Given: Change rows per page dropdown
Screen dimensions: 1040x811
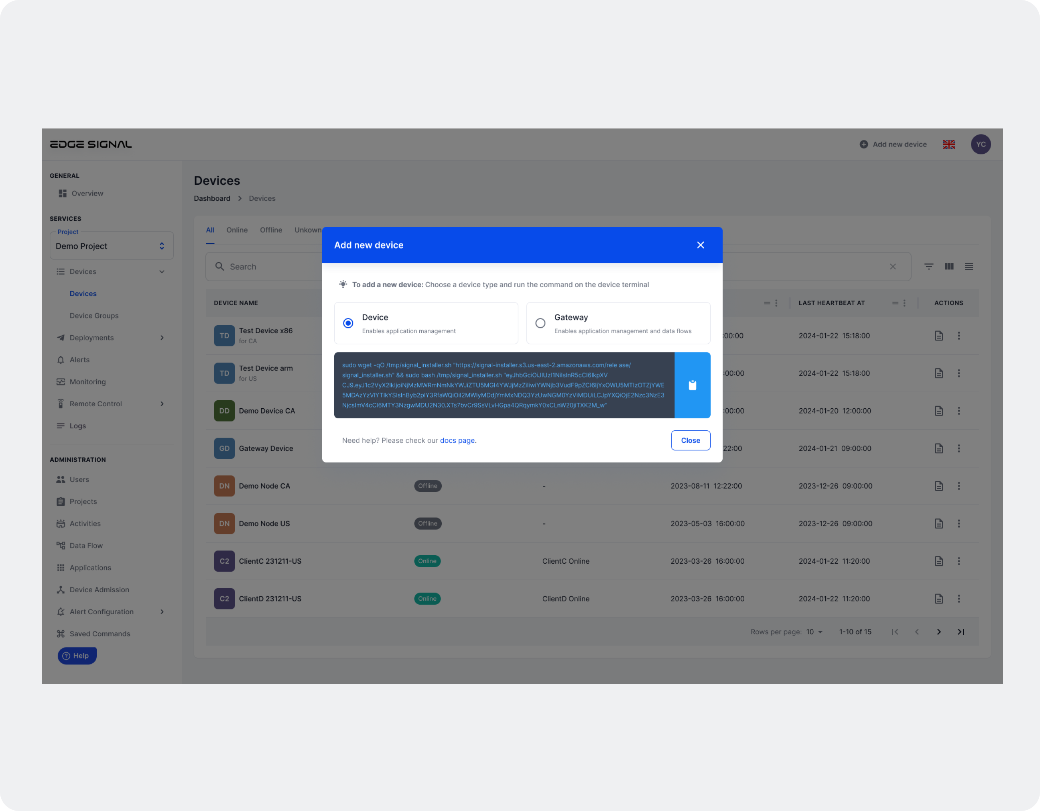Looking at the screenshot, I should (814, 632).
